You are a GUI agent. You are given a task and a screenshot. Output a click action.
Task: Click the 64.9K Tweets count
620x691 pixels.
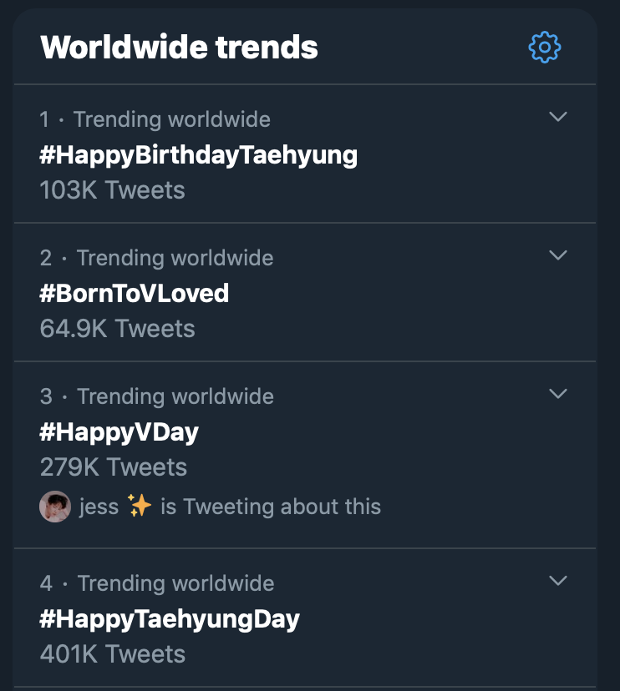(x=117, y=329)
